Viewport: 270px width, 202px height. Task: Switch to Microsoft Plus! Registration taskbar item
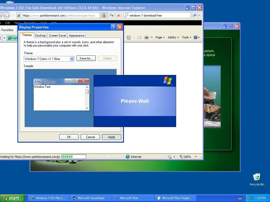point(175,198)
